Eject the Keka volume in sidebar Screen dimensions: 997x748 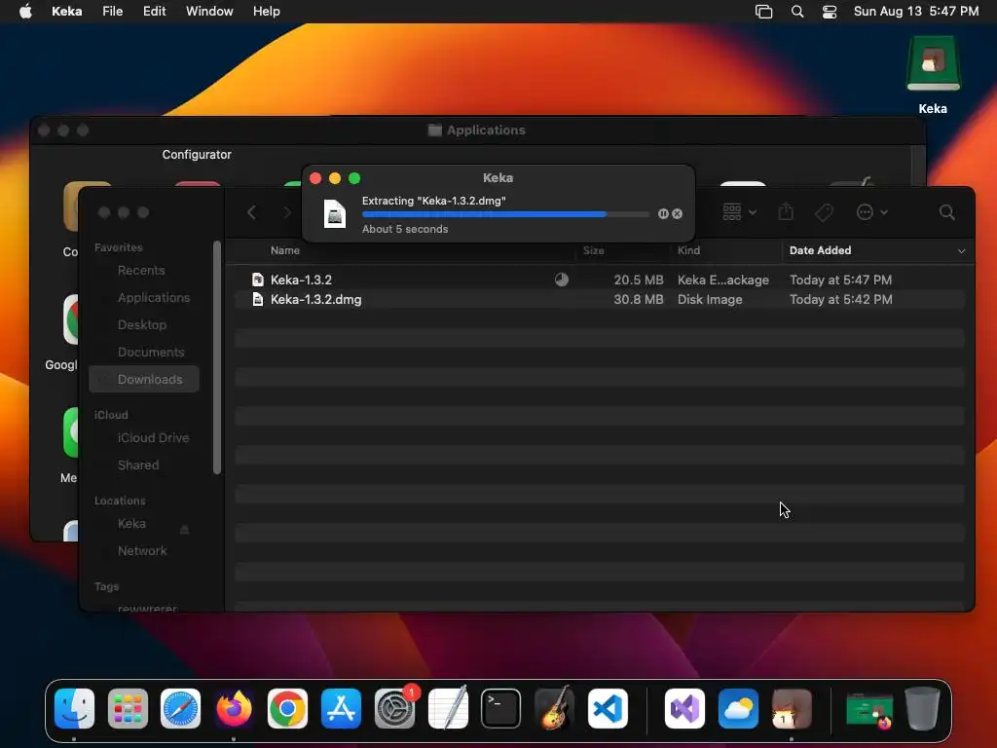[x=184, y=529]
